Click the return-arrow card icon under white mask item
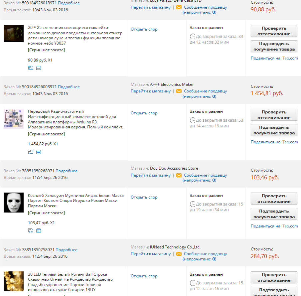Screen dimensions: 301x296 [x=39, y=230]
